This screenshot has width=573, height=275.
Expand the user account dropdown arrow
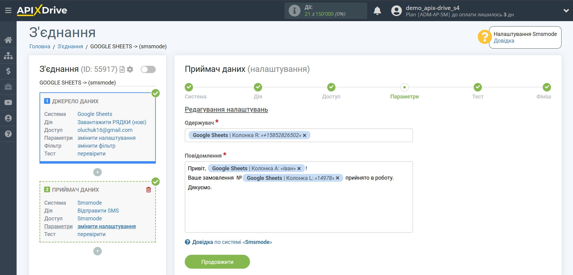coord(566,11)
